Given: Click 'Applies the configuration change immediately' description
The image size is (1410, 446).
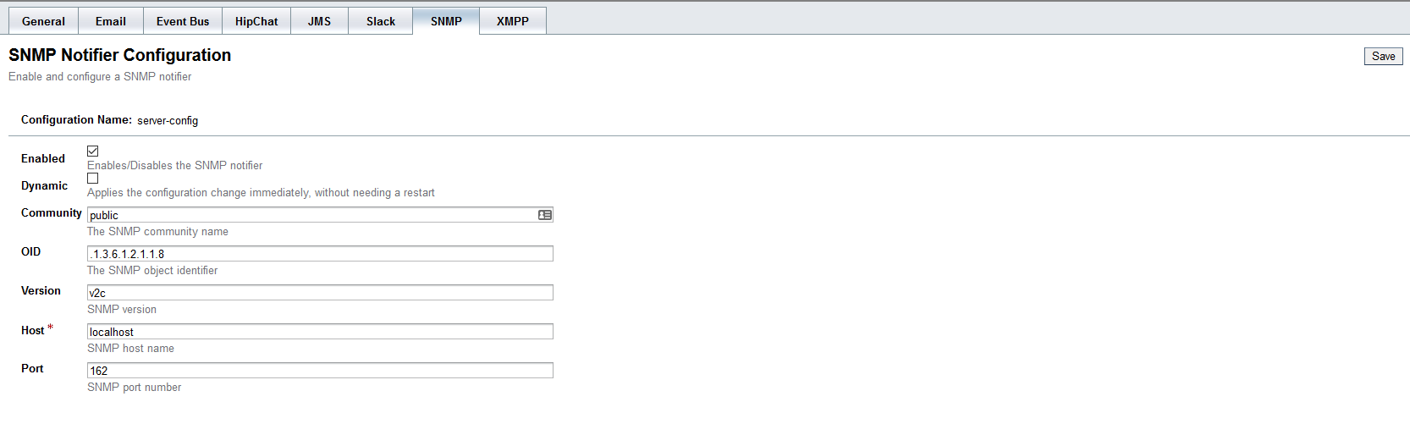Looking at the screenshot, I should pyautogui.click(x=261, y=193).
